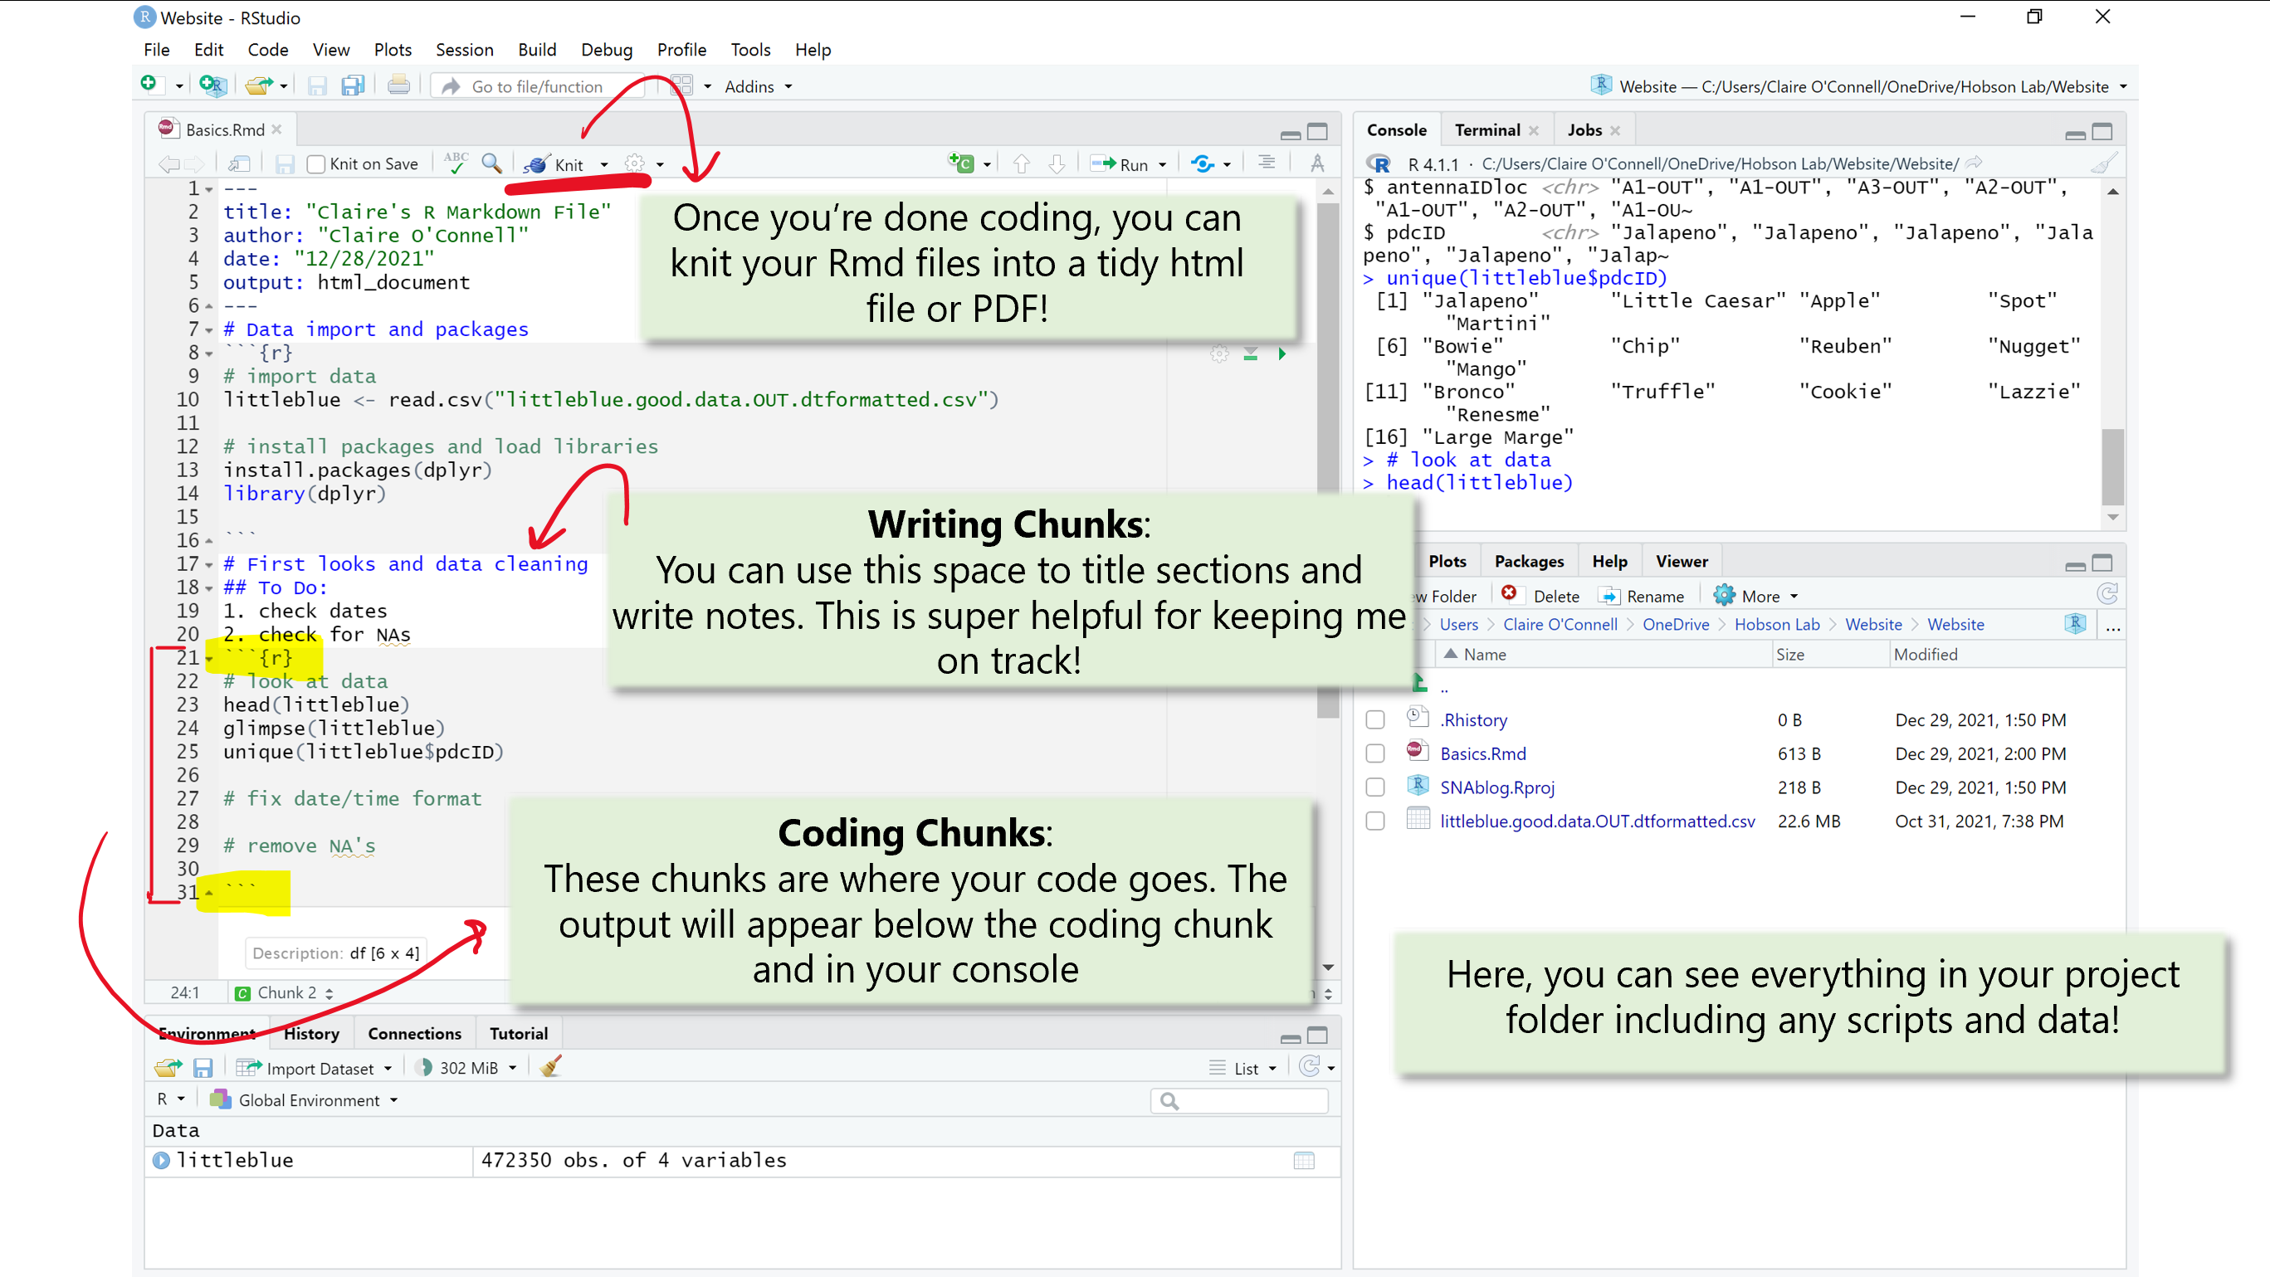
Task: Open the Hobson Lab breadcrumb link
Action: click(x=1776, y=623)
